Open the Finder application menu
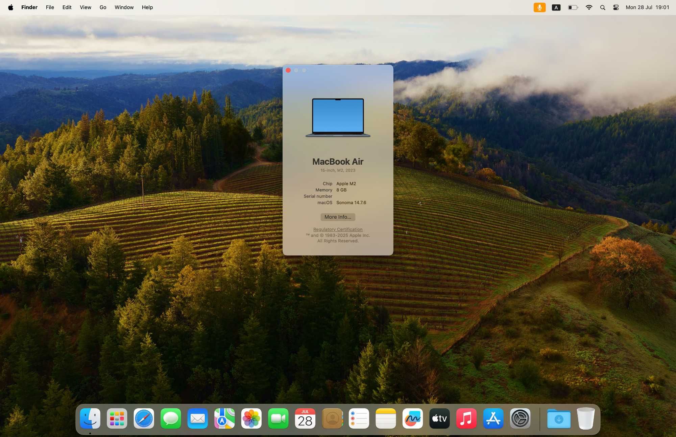The height and width of the screenshot is (437, 676). [29, 7]
